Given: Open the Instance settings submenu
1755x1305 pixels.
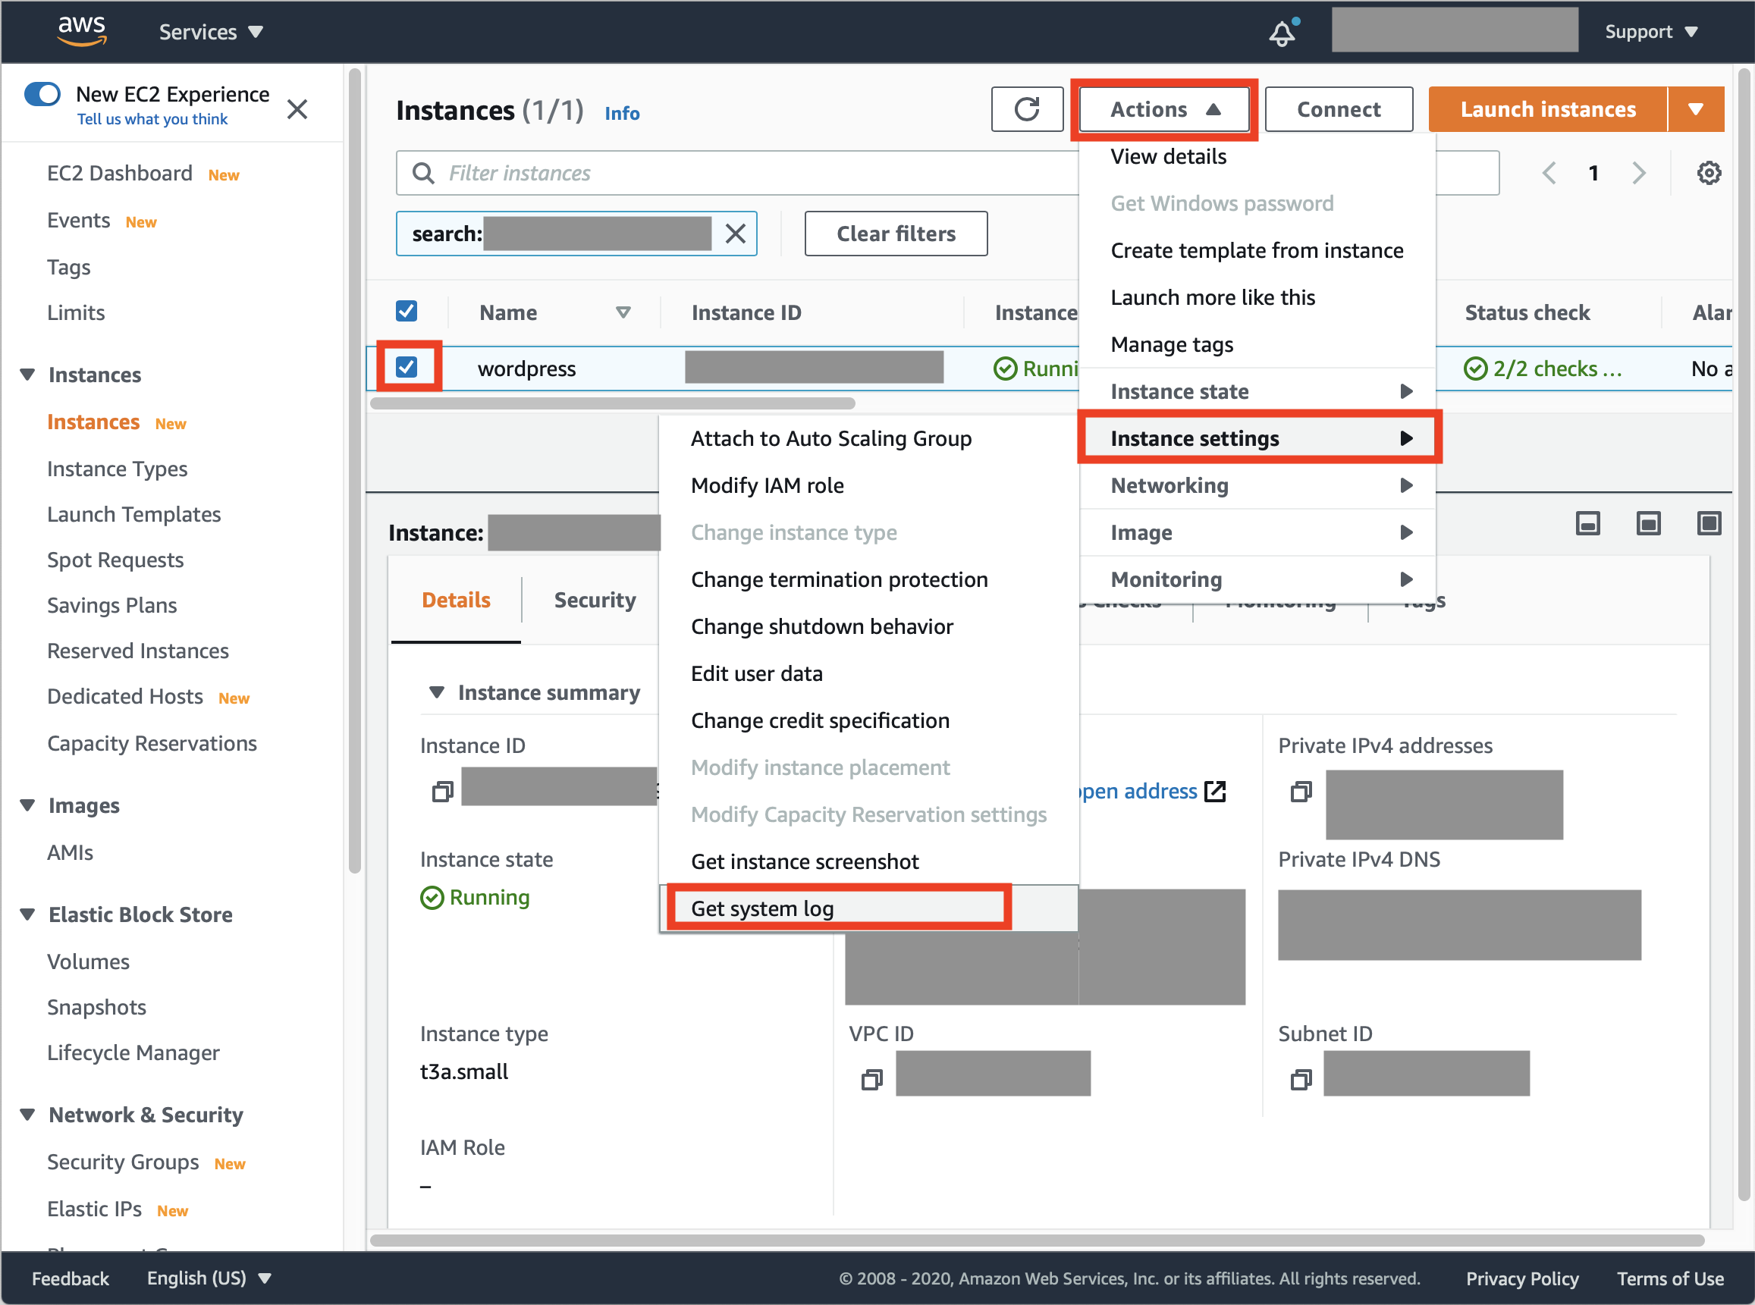Looking at the screenshot, I should tap(1257, 438).
